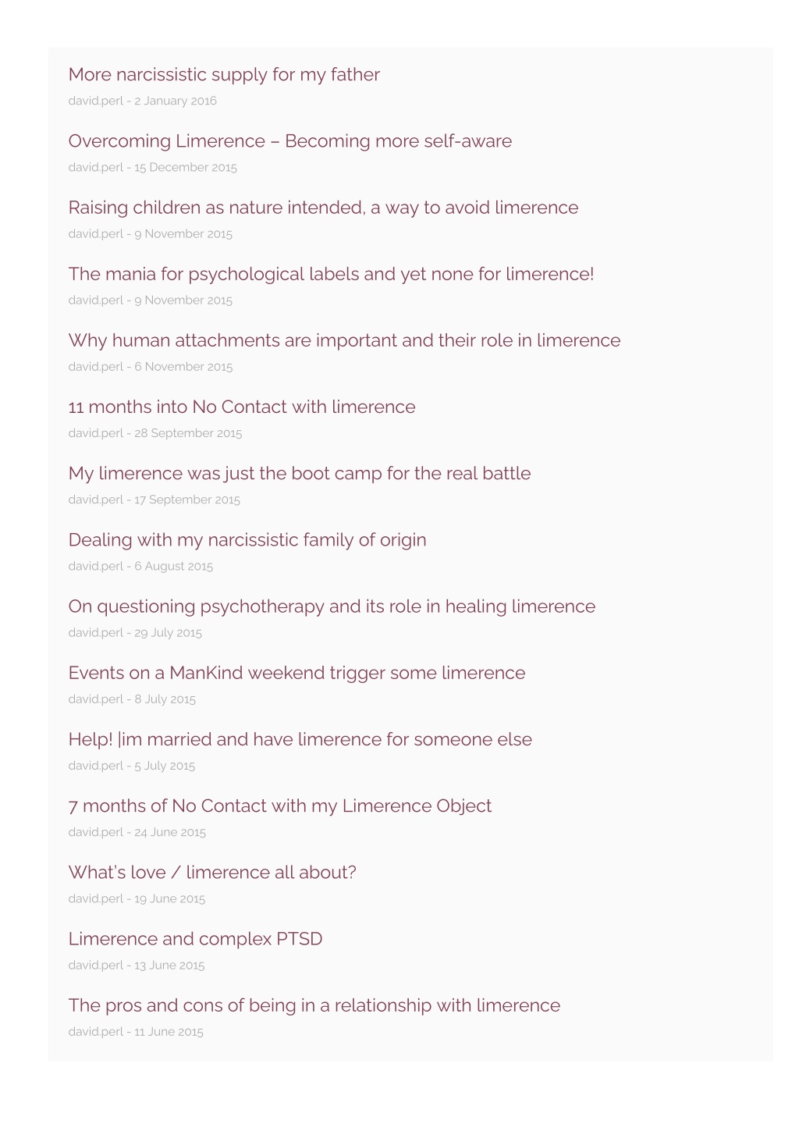This screenshot has width=799, height=1131.
Task: Click david.perl author dated 6 August 2015
Action: [x=96, y=566]
